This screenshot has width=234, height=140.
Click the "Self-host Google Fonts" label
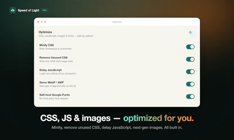54,95
